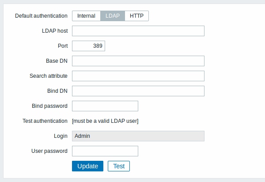This screenshot has height=182, width=265.
Task: Run the LDAP Test button
Action: pyautogui.click(x=119, y=166)
